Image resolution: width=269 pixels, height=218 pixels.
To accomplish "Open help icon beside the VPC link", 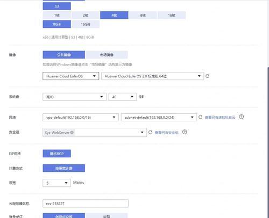I will [242, 117].
